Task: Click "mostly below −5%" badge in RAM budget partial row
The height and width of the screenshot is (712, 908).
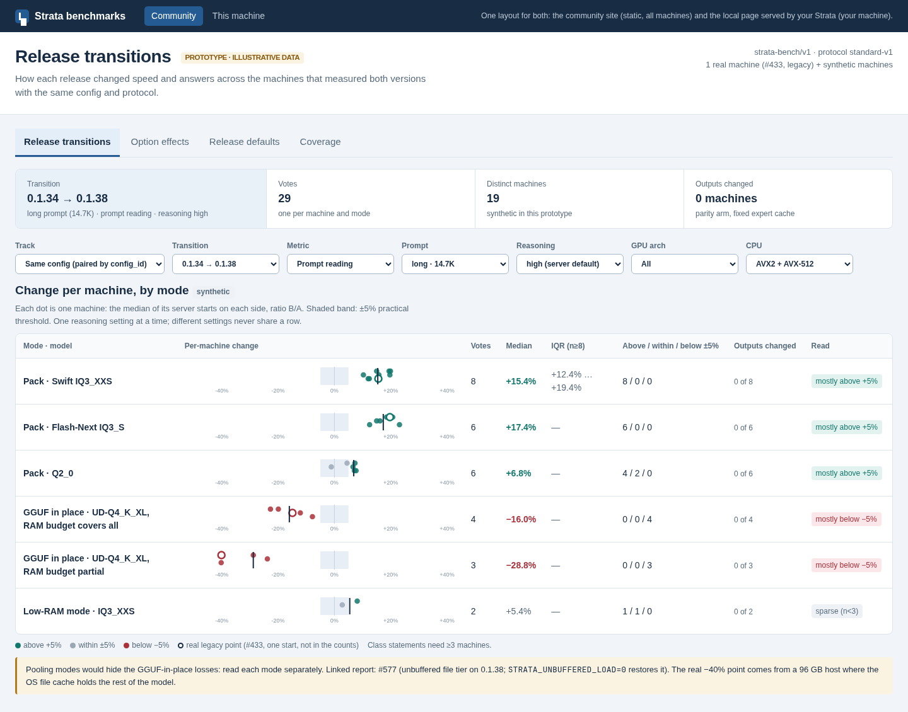Action: (846, 565)
